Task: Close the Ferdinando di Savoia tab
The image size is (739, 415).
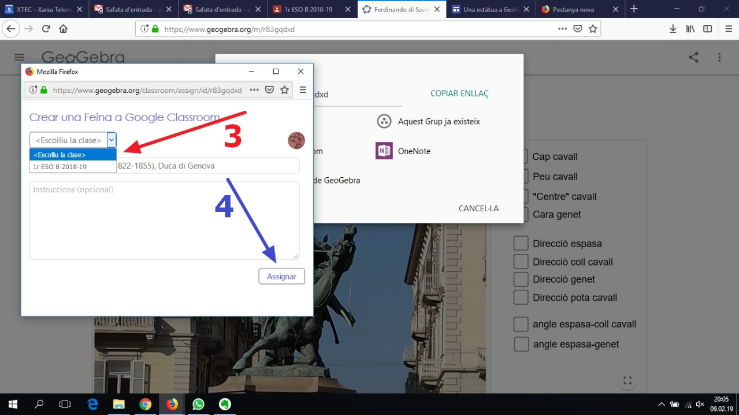Action: click(437, 9)
